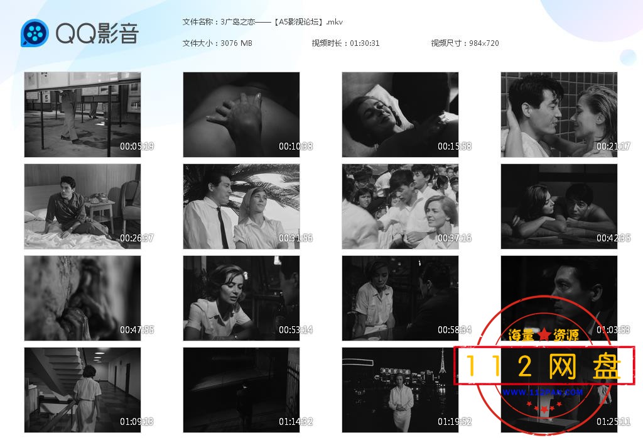Open thumbnail at timestamp 00:10:38

click(241, 114)
